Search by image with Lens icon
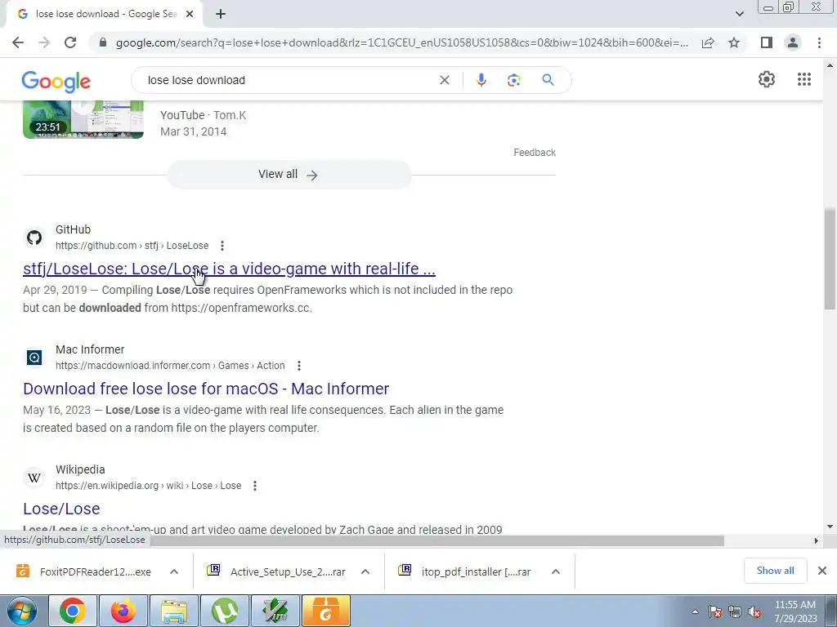Image resolution: width=837 pixels, height=627 pixels. (x=513, y=80)
